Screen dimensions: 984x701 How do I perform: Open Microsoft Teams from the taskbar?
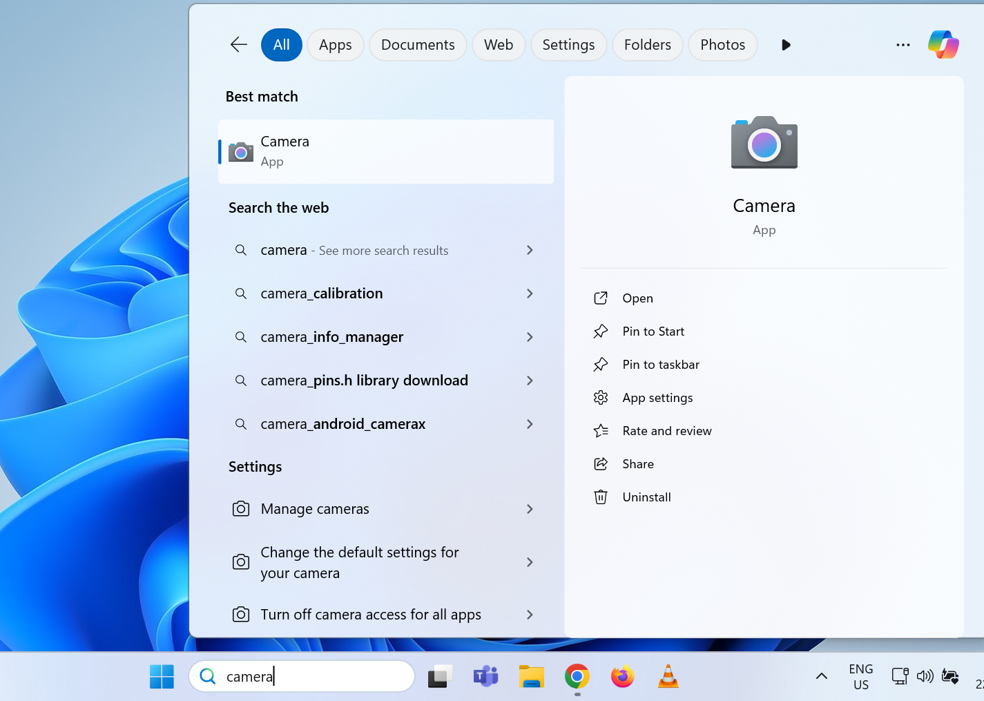tap(485, 677)
